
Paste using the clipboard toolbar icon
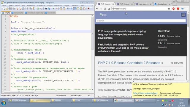pyautogui.click(x=34, y=9)
